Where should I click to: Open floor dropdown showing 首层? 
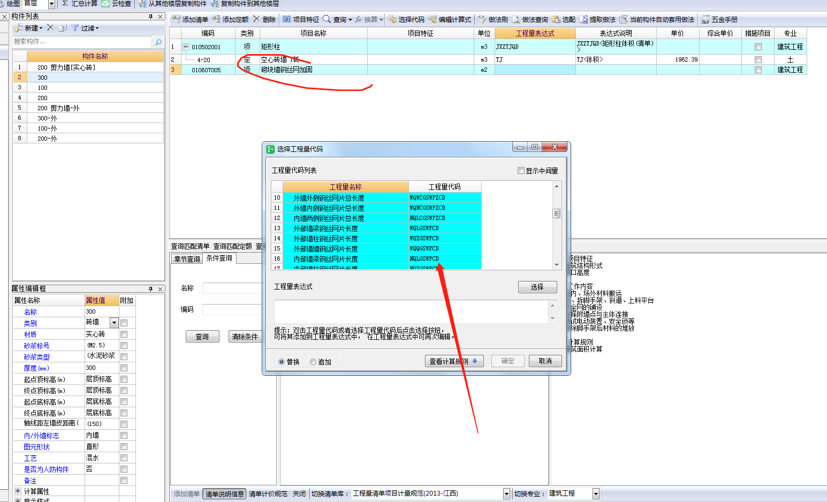tap(51, 4)
